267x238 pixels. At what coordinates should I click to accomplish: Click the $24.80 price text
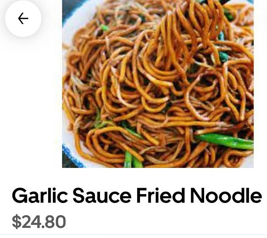click(39, 222)
